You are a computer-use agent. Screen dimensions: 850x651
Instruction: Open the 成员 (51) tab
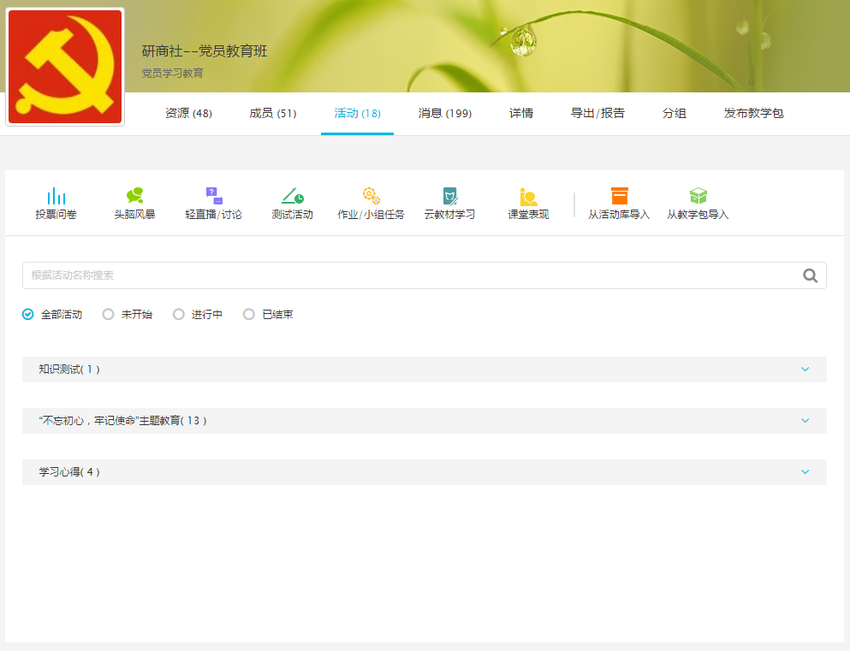click(272, 114)
